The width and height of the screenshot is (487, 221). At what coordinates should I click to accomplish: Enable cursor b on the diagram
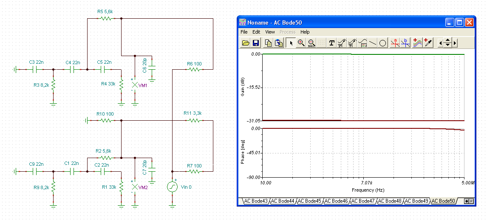[405, 43]
